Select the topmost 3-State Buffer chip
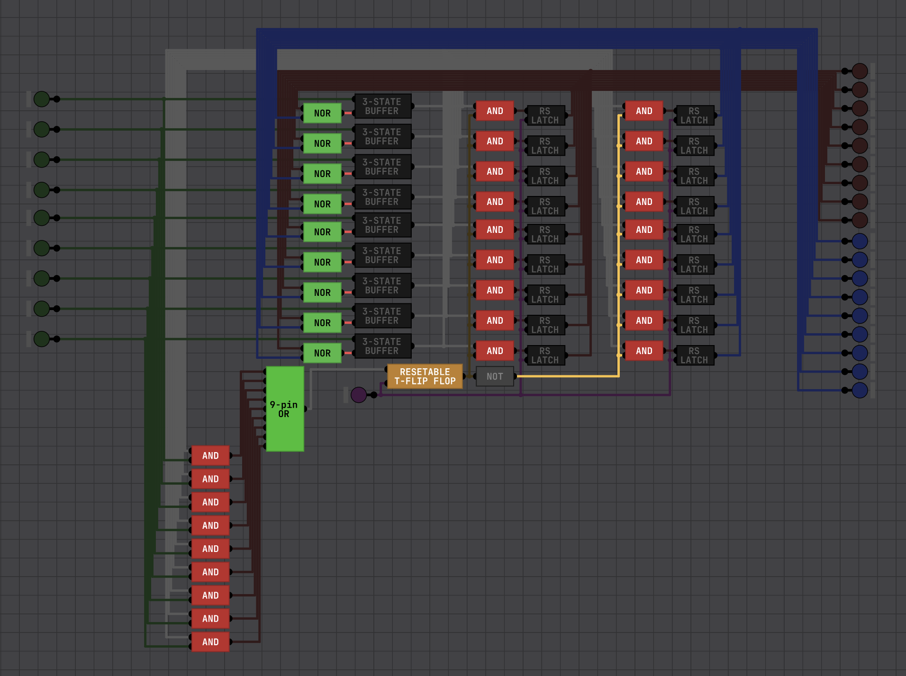Viewport: 906px width, 676px height. (383, 106)
